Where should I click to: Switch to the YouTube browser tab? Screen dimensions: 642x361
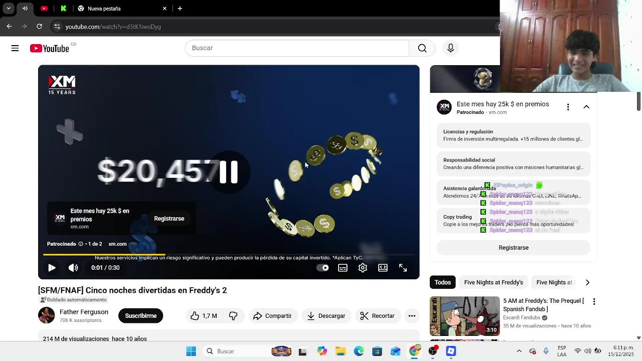(44, 9)
